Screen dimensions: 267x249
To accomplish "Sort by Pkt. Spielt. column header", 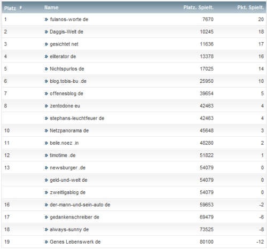I will coord(250,7).
